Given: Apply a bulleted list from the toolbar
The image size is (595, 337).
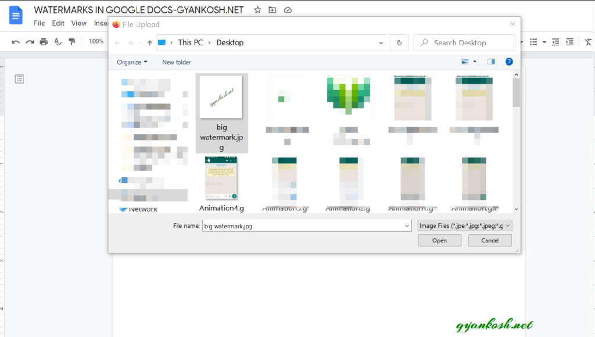Looking at the screenshot, I should tap(533, 42).
